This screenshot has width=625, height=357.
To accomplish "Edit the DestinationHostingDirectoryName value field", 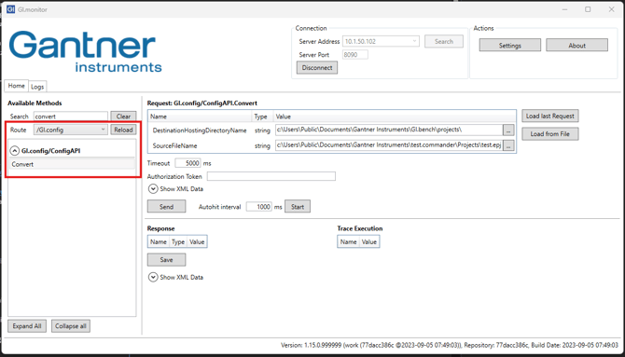I will point(389,130).
